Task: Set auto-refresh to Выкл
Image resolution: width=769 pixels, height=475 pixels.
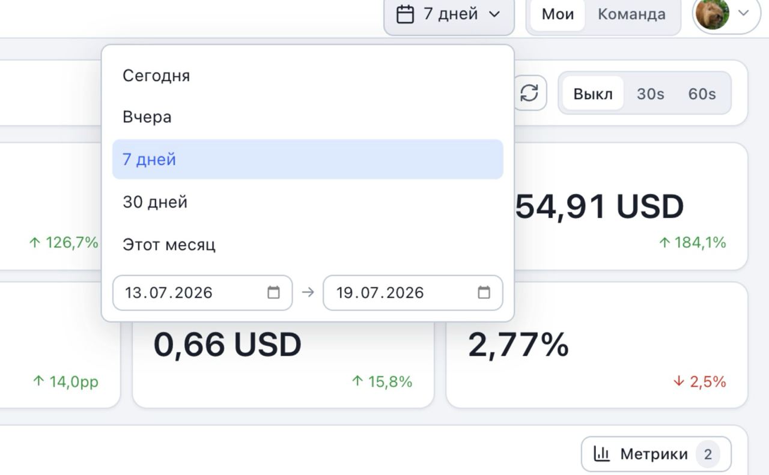Action: pyautogui.click(x=592, y=94)
